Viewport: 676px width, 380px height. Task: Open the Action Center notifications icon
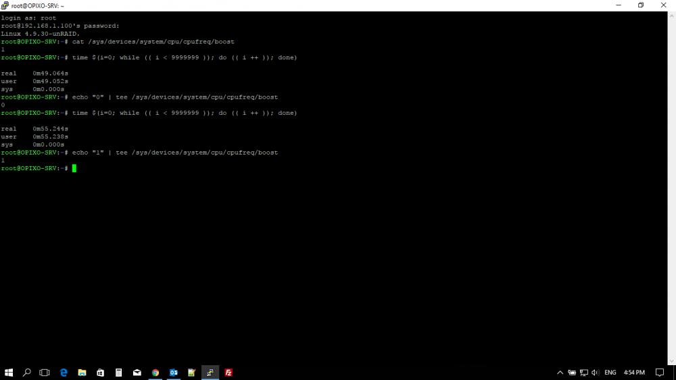tap(660, 373)
